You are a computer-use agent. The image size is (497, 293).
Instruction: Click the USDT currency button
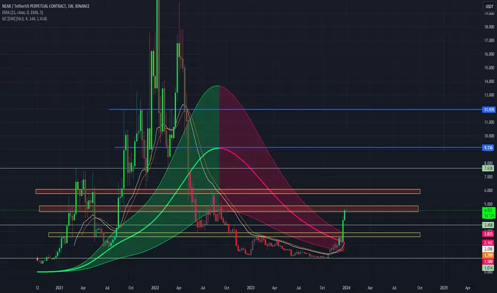click(x=490, y=6)
